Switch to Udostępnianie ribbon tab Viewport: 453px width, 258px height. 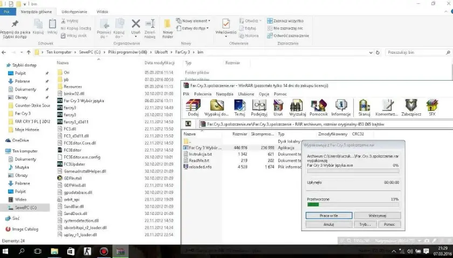pos(74,12)
